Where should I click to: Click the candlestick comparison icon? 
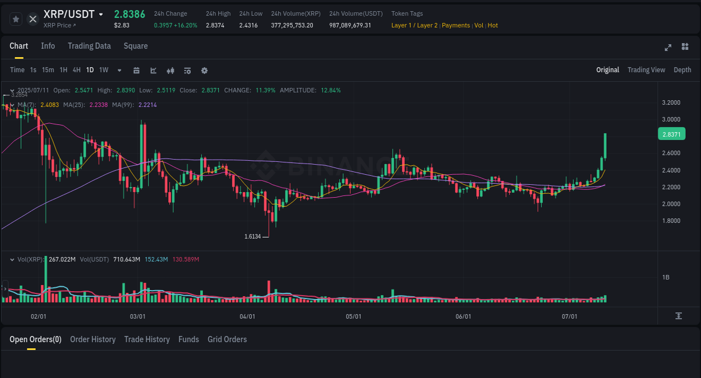pos(170,70)
